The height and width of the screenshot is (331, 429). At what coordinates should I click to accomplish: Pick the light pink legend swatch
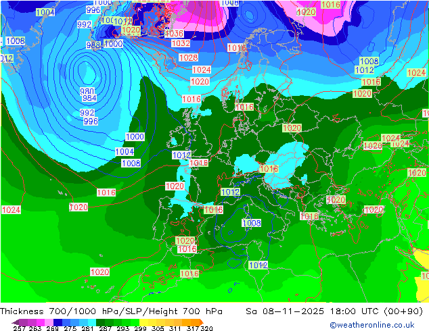coord(49,322)
